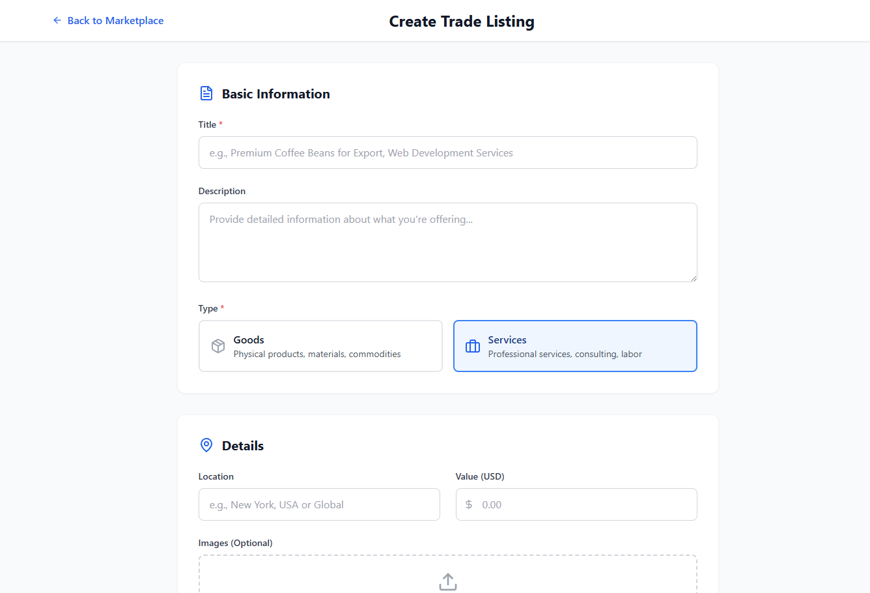Click the dollar sign icon
Image resolution: width=870 pixels, height=593 pixels.
tap(469, 504)
